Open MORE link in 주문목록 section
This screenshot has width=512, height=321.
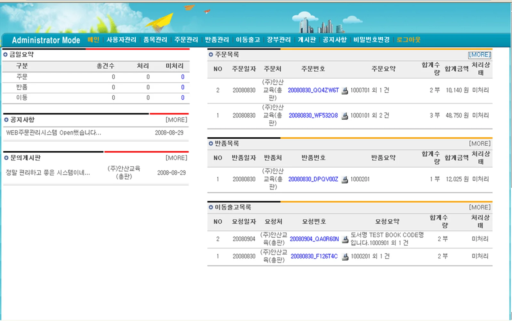479,55
